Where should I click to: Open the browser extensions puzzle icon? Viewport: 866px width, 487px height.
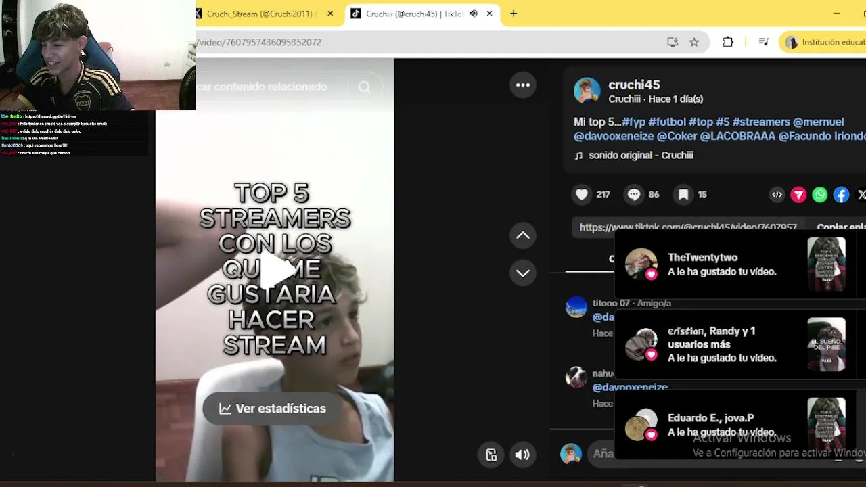point(728,42)
